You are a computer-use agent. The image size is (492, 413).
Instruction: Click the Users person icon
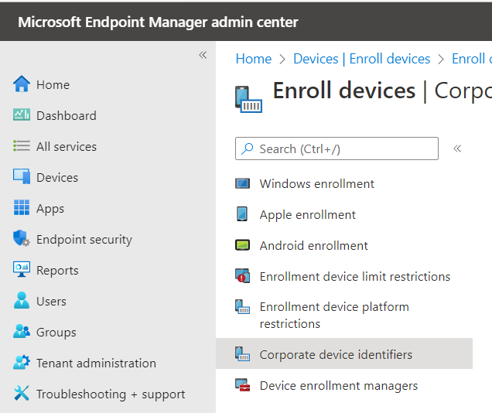(x=22, y=300)
